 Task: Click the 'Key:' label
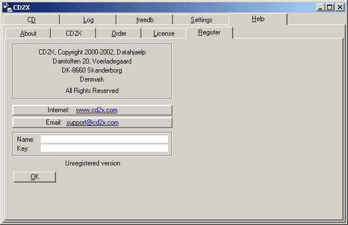pyautogui.click(x=23, y=148)
